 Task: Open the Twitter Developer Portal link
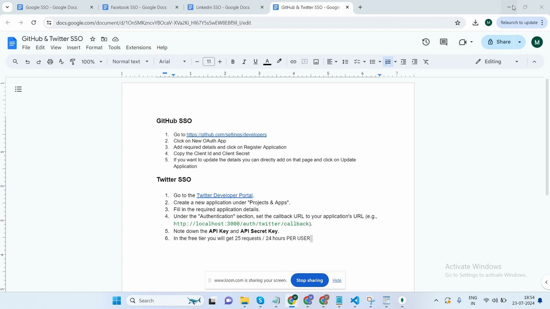[x=225, y=195]
